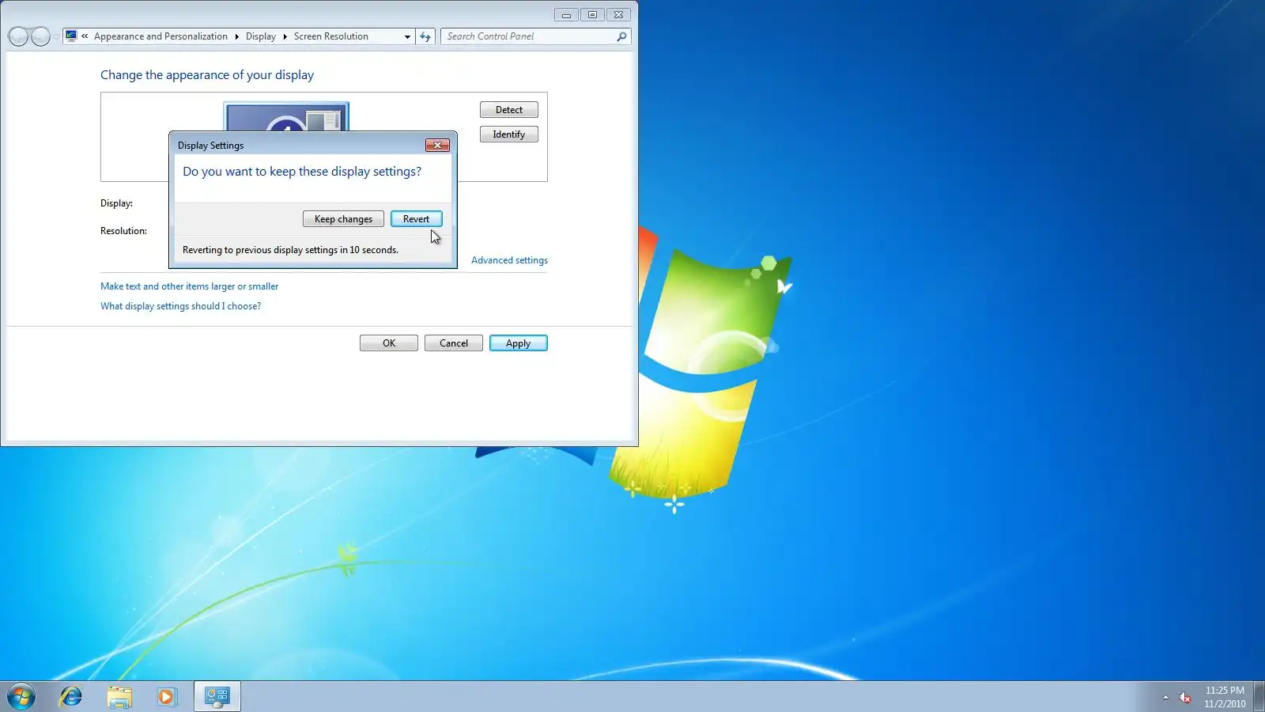Open Advanced settings link

pos(509,260)
